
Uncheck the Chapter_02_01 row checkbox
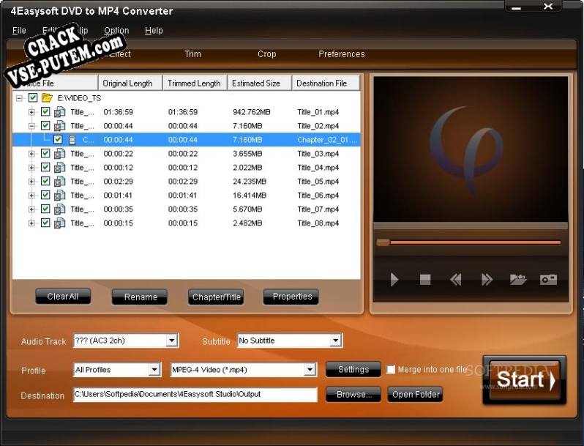(58, 139)
